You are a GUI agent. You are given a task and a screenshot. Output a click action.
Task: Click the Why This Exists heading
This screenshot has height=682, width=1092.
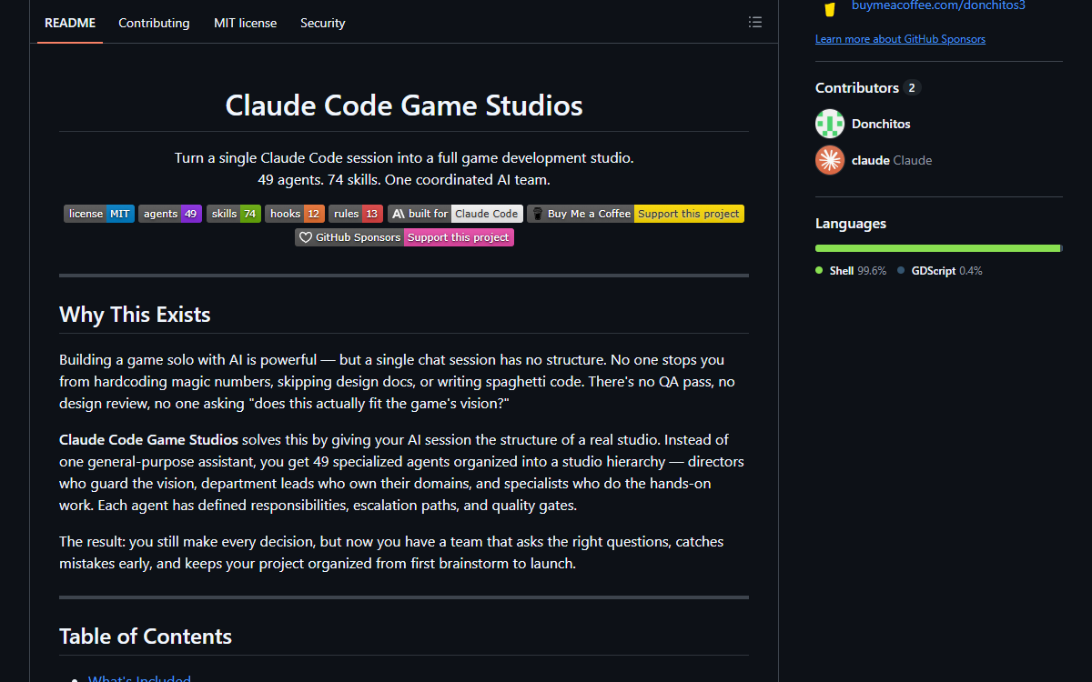point(135,315)
